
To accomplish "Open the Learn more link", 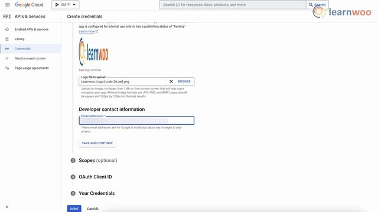I will tap(88, 31).
